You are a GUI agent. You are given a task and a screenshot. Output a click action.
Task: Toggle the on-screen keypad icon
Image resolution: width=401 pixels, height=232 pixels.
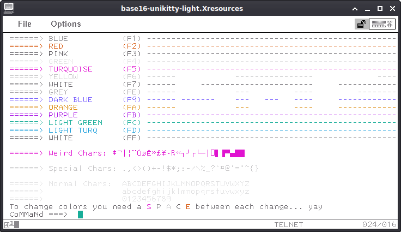[x=382, y=24]
